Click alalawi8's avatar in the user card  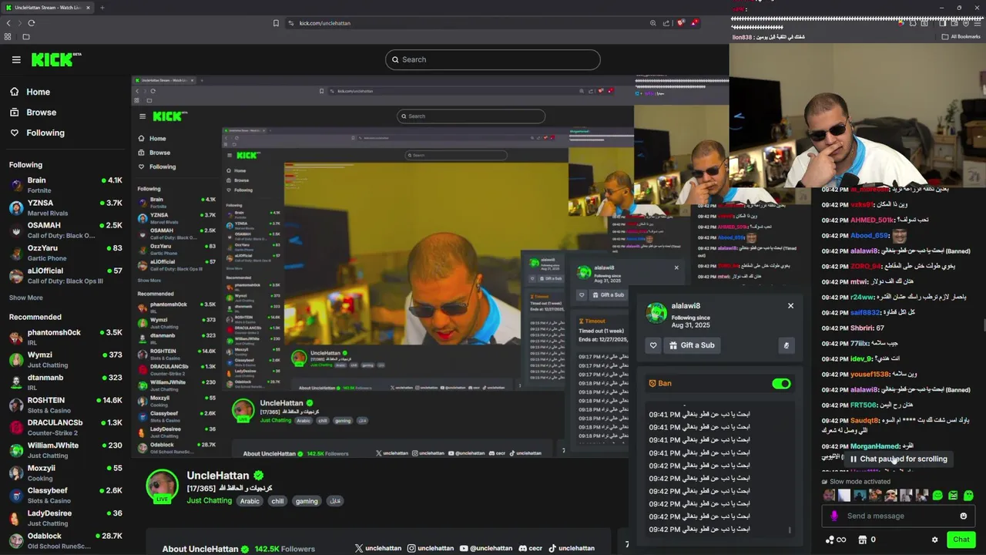(656, 312)
